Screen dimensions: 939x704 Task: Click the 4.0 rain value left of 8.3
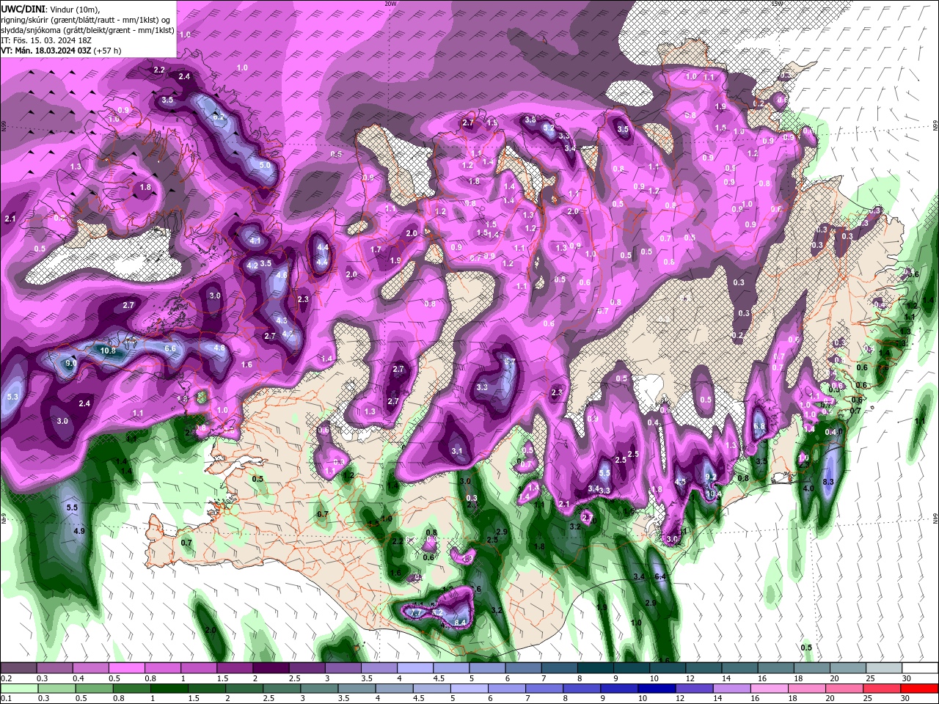click(x=808, y=488)
